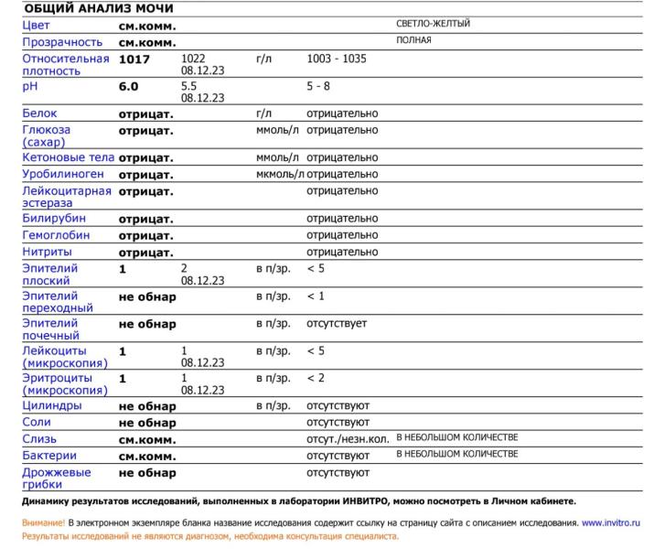The width and height of the screenshot is (665, 549).
Task: Click the Результаты исследований не являются диагнозом disclaimer
Action: [x=210, y=536]
